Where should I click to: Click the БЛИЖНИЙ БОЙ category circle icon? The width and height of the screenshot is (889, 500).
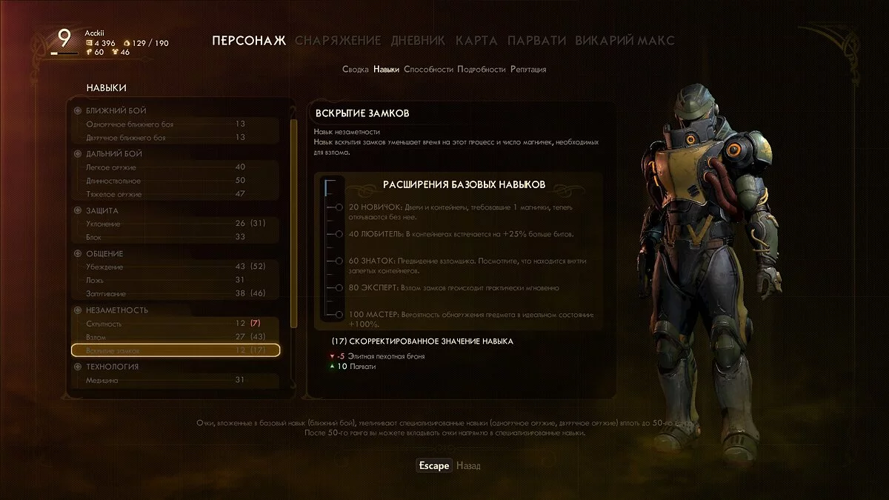(x=78, y=110)
